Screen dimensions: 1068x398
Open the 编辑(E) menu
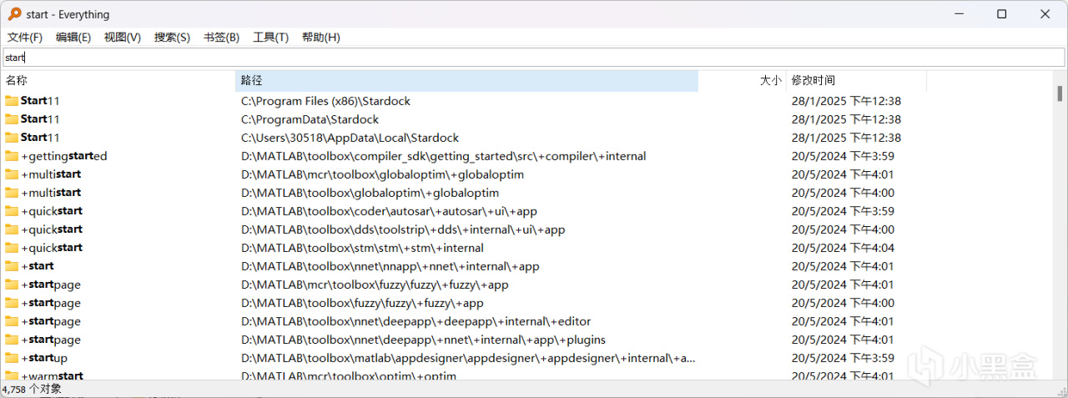(x=73, y=38)
